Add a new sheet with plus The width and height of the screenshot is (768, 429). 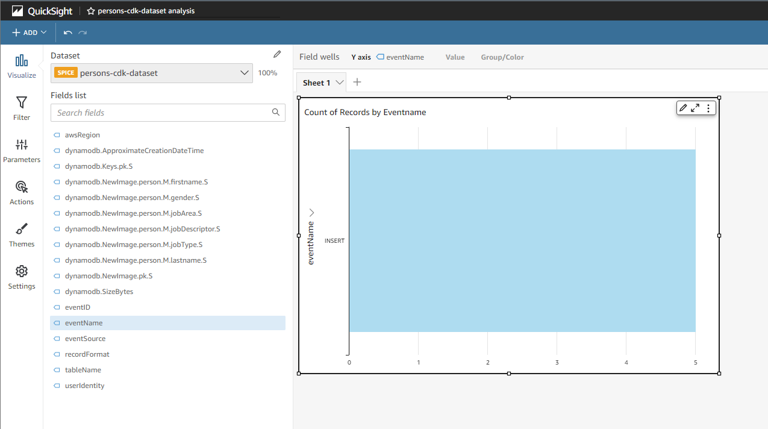(x=357, y=82)
